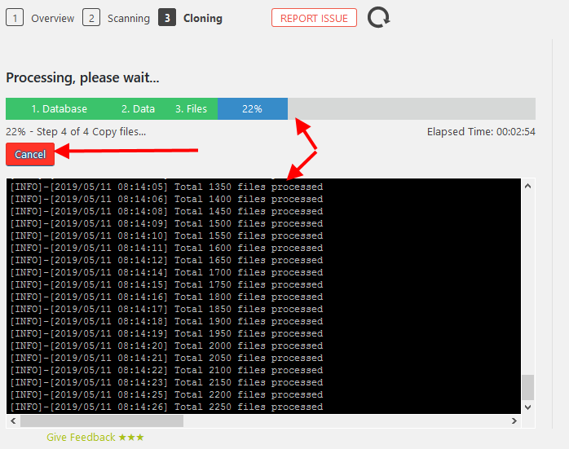Click the log scroll up arrow
The width and height of the screenshot is (569, 449).
tap(528, 186)
